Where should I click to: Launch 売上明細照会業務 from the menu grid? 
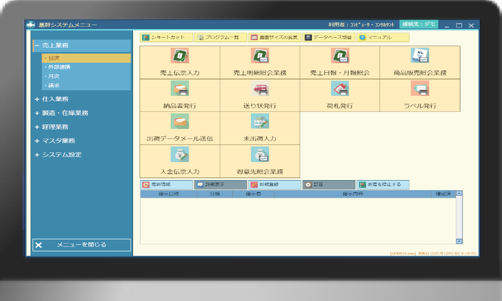tap(260, 56)
